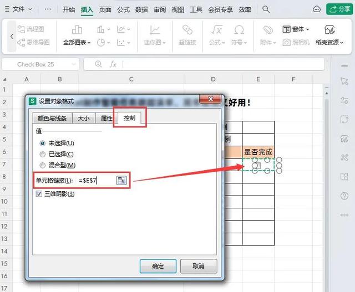Open the 数据 ribbon tab

[141, 9]
